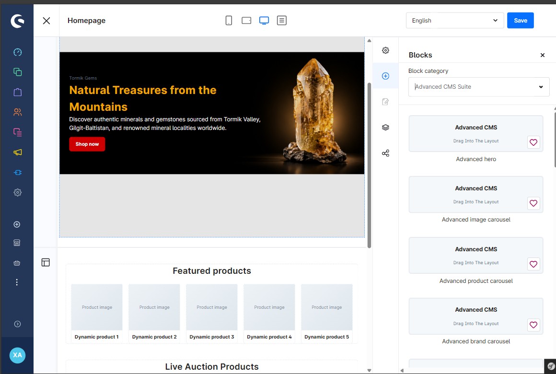Image resolution: width=556 pixels, height=374 pixels.
Task: Favorite the Advanced product carousel block
Action: tap(533, 264)
